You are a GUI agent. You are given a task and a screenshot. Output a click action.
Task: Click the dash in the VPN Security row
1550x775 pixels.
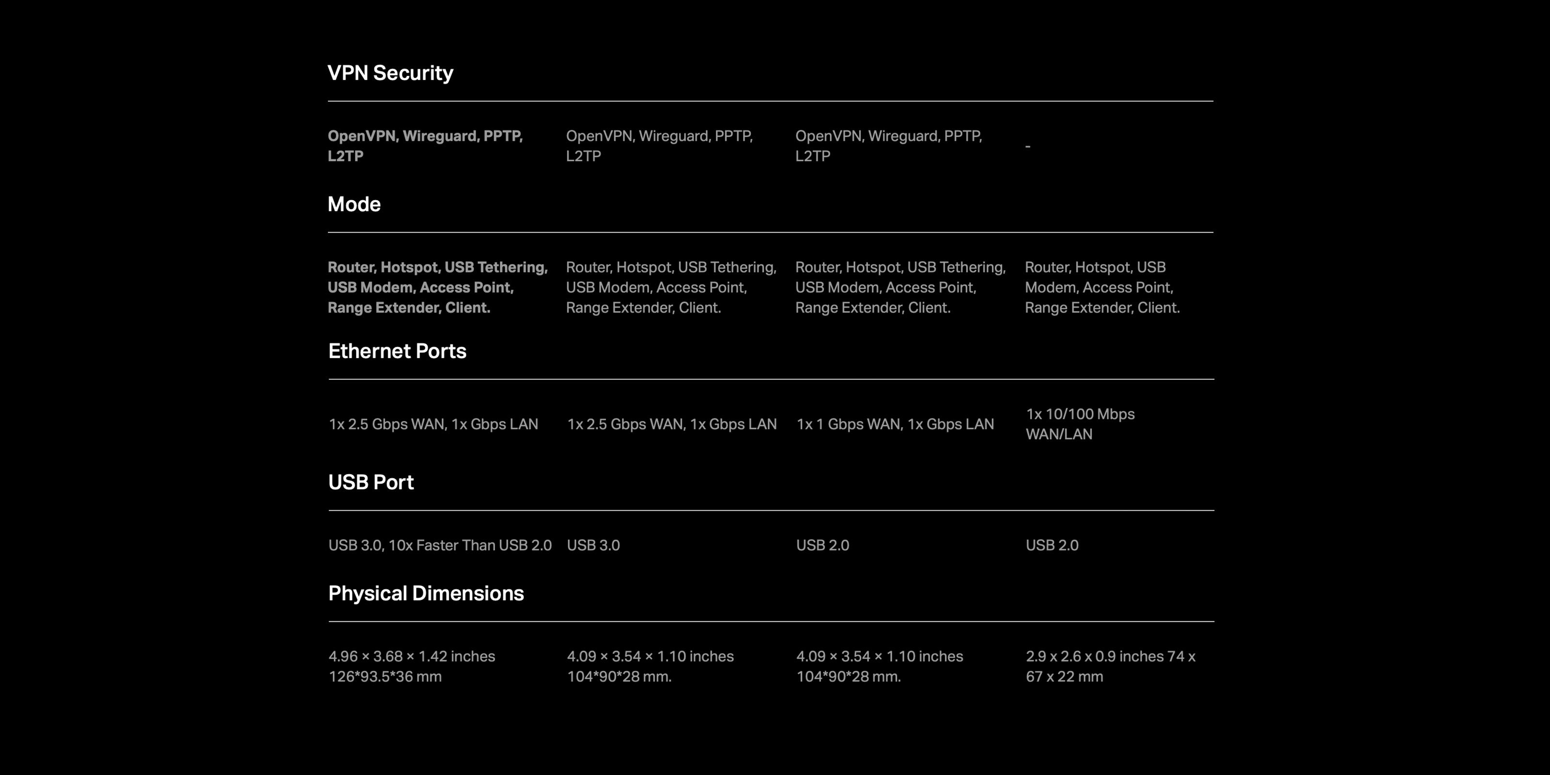pos(1028,146)
